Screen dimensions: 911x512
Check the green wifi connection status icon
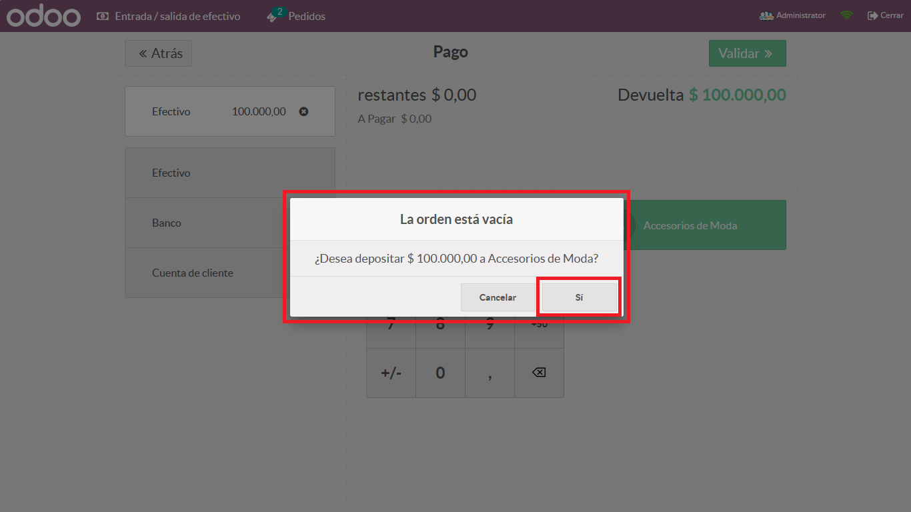coord(846,15)
